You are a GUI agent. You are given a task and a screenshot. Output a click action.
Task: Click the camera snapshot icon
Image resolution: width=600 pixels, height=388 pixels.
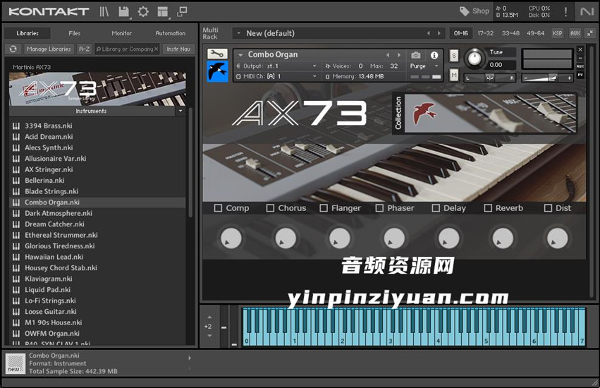click(x=416, y=55)
